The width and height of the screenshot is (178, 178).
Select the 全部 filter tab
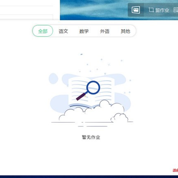pyautogui.click(x=43, y=31)
